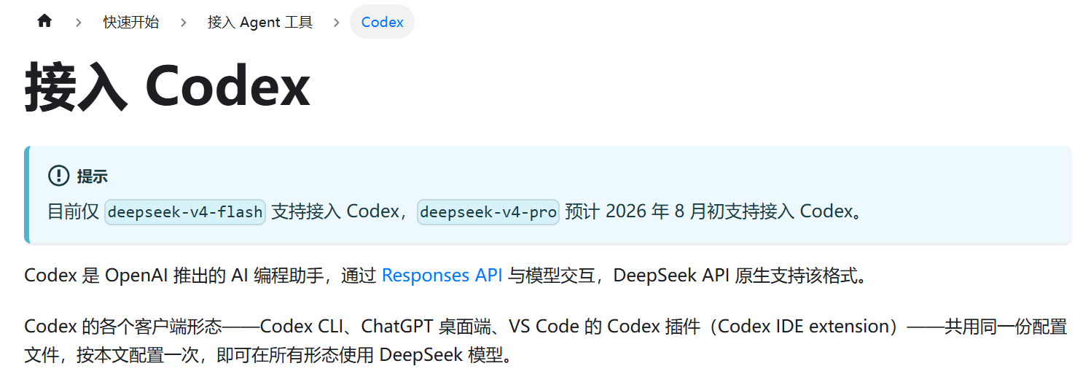Click the deepseek-v4-pro code label
The width and height of the screenshot is (1091, 374).
coord(488,212)
